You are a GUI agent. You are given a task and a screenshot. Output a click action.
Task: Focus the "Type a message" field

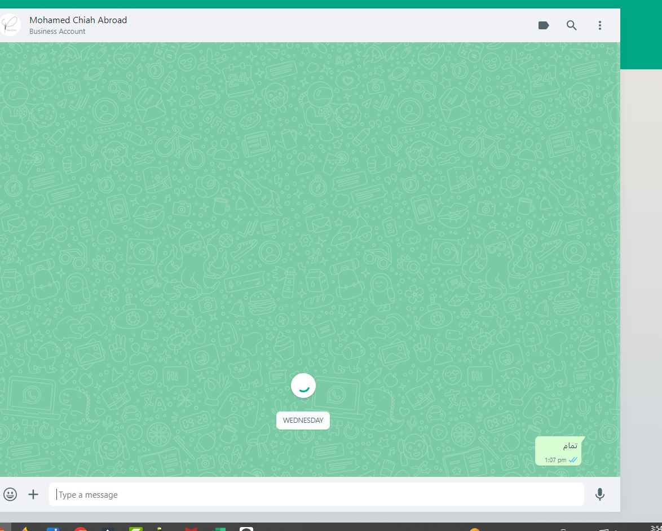click(x=317, y=494)
